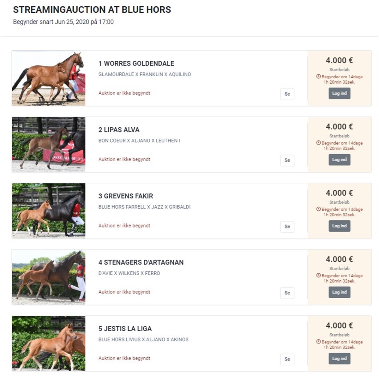Click Log ind for Jestis La Liga

[x=339, y=359]
